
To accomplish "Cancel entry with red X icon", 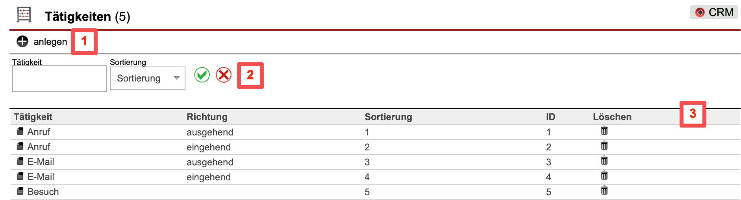I will pyautogui.click(x=224, y=75).
